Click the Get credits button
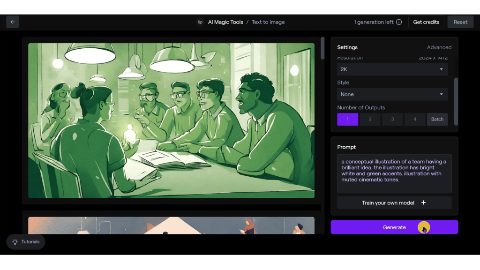Image resolution: width=480 pixels, height=270 pixels. pos(426,22)
